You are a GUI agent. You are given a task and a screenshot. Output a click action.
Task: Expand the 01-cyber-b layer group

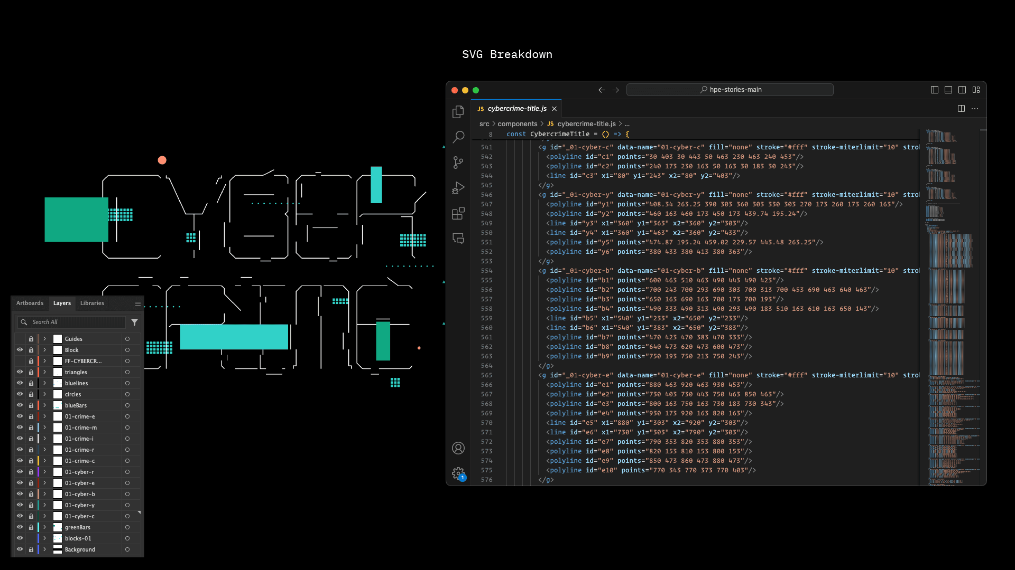(44, 494)
